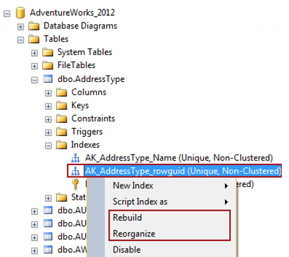Select the Indexes label
Image resolution: width=289 pixels, height=257 pixels.
click(x=85, y=145)
